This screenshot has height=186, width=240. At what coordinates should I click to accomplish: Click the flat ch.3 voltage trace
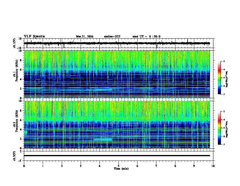coord(117,156)
